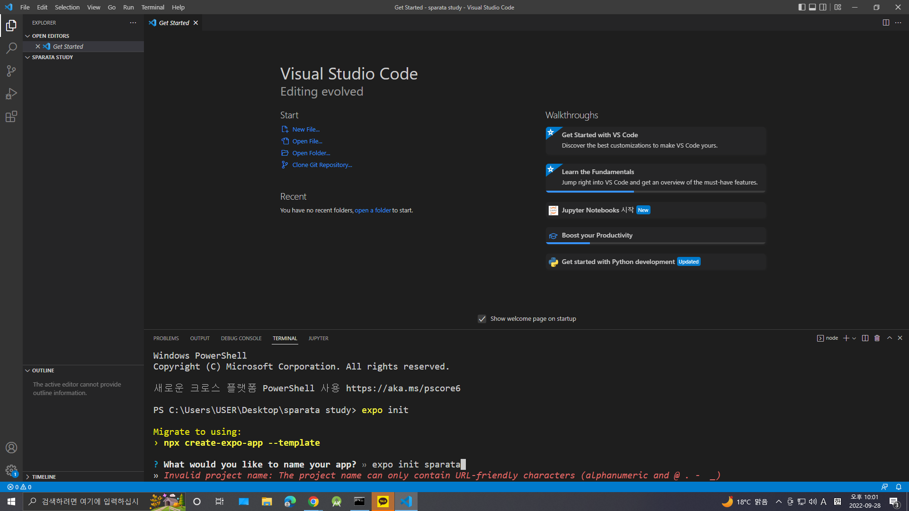Open the File menu

click(25, 7)
